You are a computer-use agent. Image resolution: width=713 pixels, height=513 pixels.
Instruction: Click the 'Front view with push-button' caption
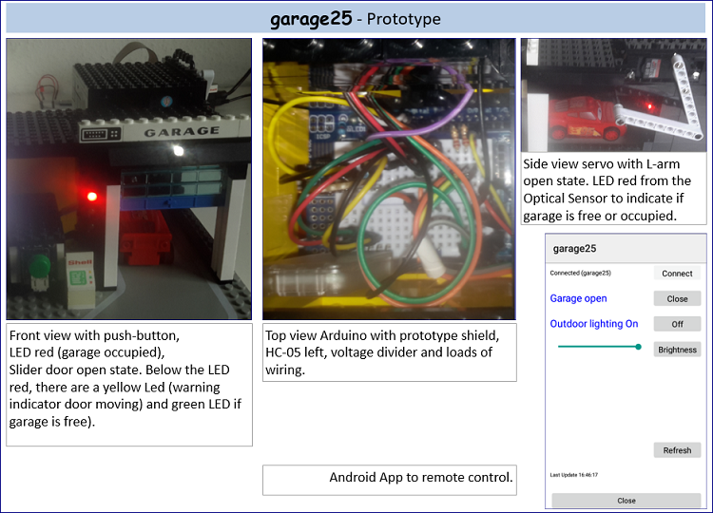pyautogui.click(x=129, y=385)
